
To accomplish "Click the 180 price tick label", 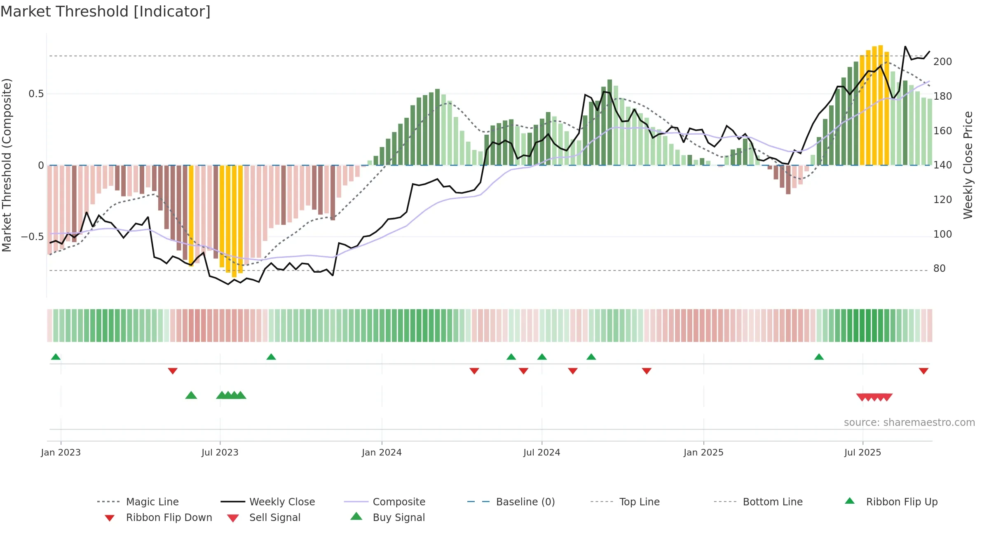I will pos(943,96).
